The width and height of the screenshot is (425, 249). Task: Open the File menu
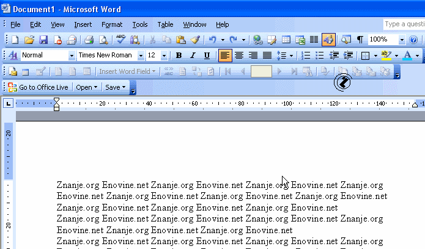[15, 24]
